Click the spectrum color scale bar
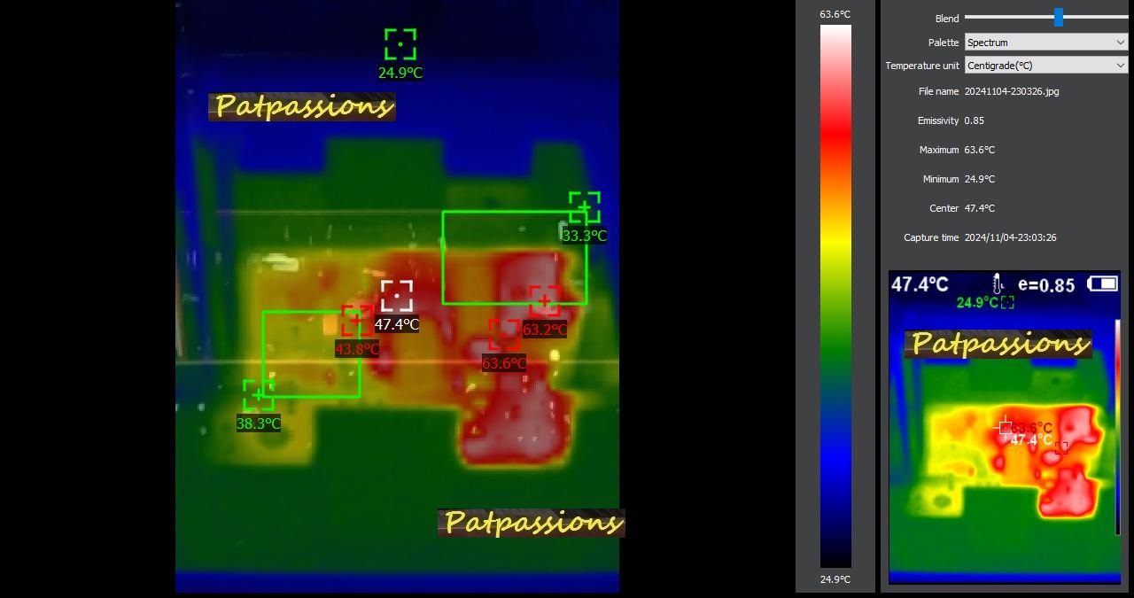1134x598 pixels. pos(835,296)
